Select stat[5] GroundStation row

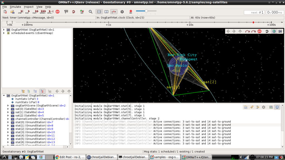(x=35, y=139)
